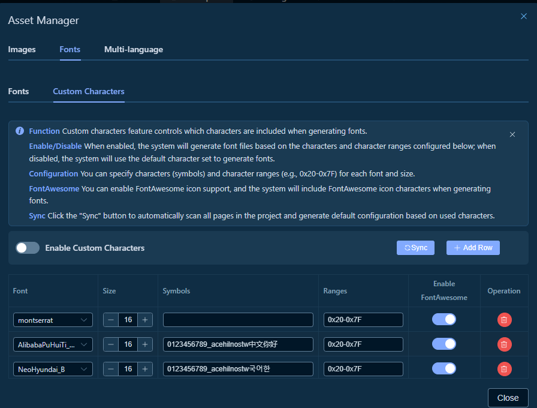Disable FontAwesome for the montserrat row

(444, 319)
